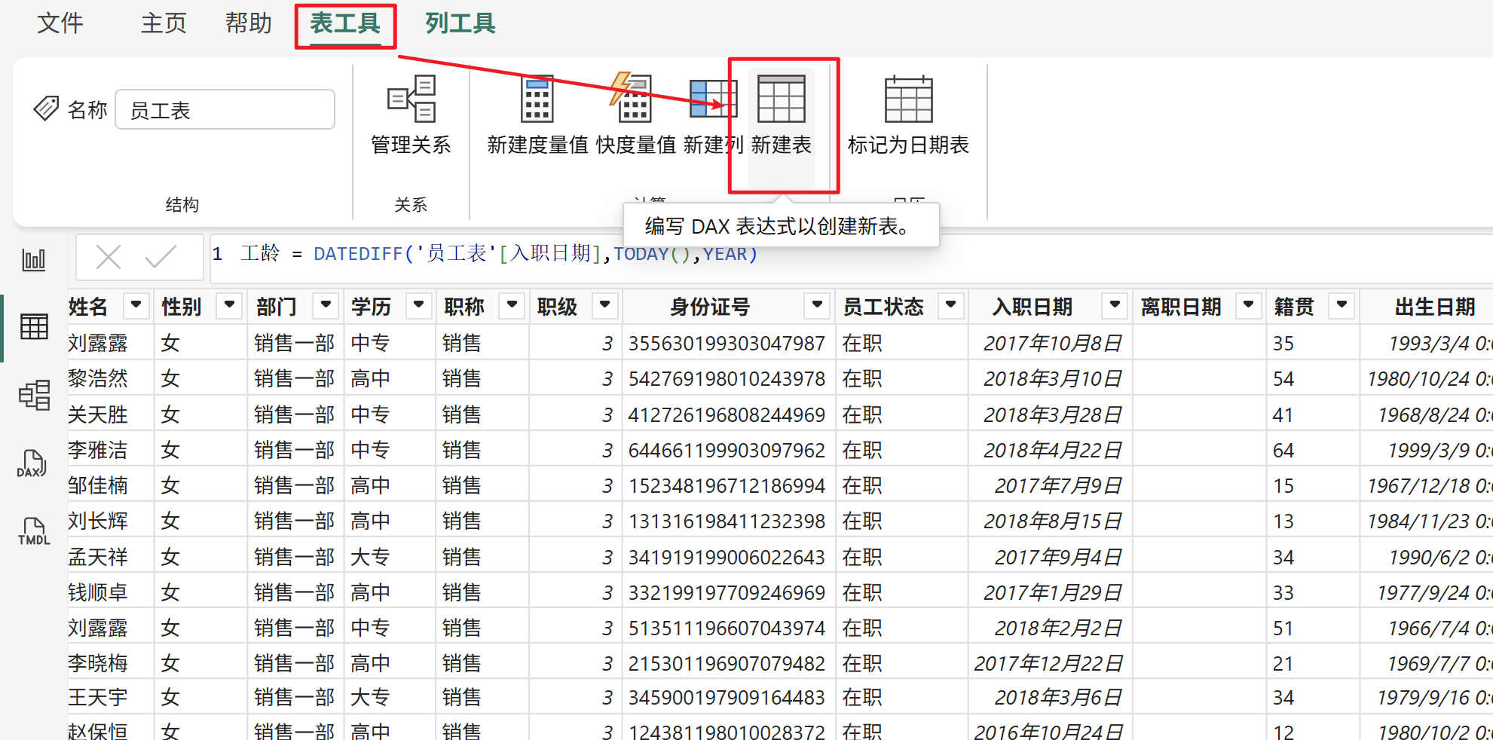Commit the formula with the checkmark button
This screenshot has width=1493, height=740.
pos(161,258)
